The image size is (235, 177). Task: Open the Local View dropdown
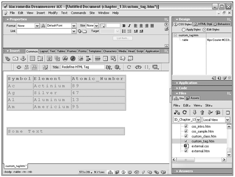(227, 120)
